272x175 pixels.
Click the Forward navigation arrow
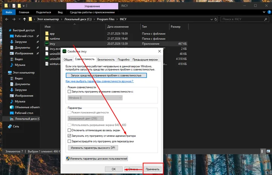(14, 19)
